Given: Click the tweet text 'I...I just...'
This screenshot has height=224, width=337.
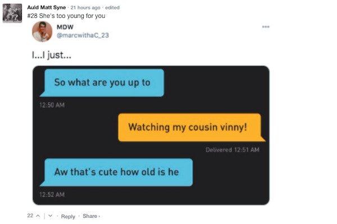Looking at the screenshot, I should point(52,55).
